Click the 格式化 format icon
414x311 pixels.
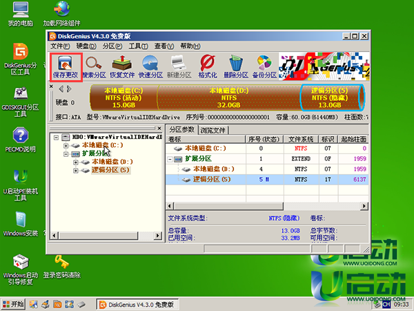click(x=208, y=67)
